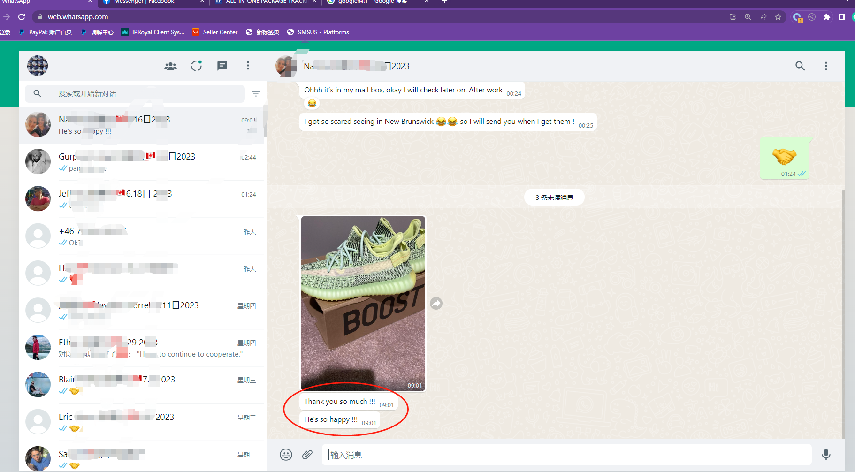Viewport: 855px width, 472px height.
Task: Open the Seller Center bookmark
Action: coord(215,32)
